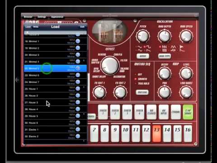Select the Synth 2 part pad
The image size is (217, 163).
point(115,112)
